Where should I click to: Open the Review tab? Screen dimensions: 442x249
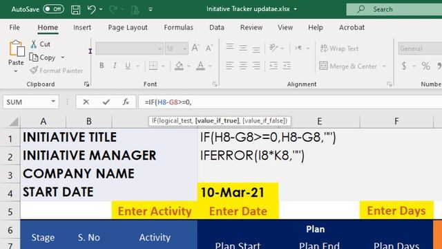point(251,28)
